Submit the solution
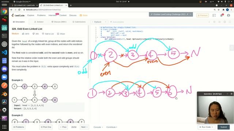The image size is (234, 131). (x=223, y=127)
